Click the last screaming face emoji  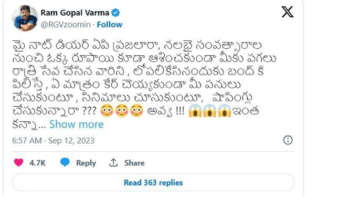coord(225,110)
